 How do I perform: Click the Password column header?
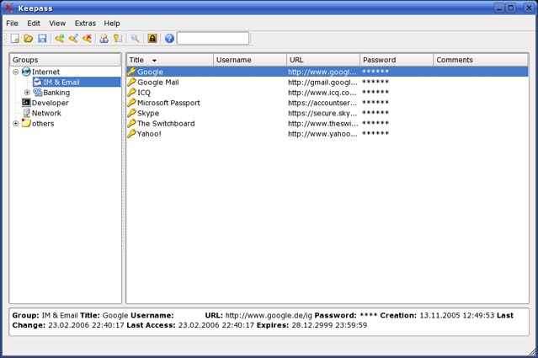(x=397, y=60)
